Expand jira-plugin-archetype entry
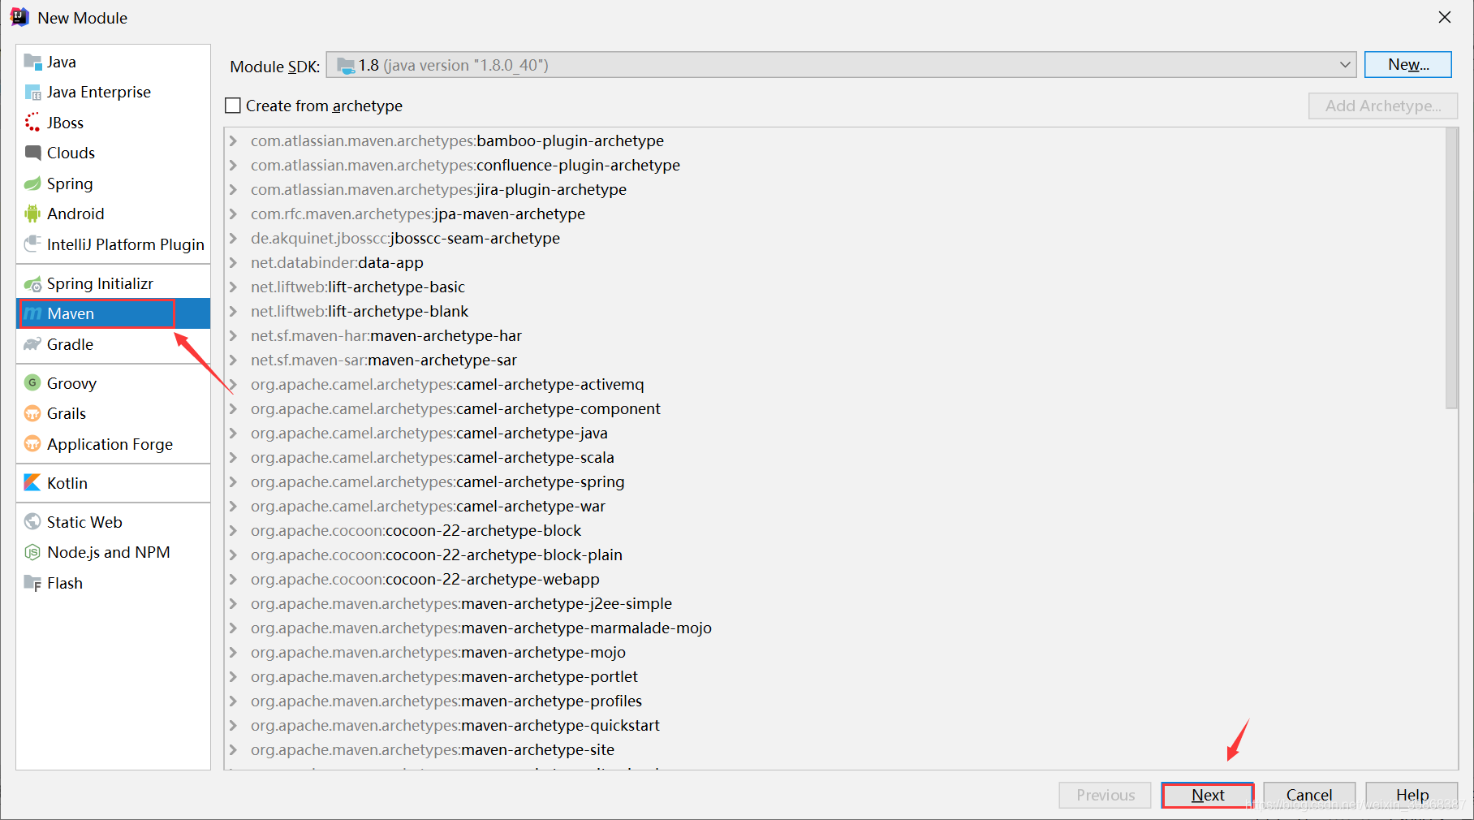 (234, 189)
